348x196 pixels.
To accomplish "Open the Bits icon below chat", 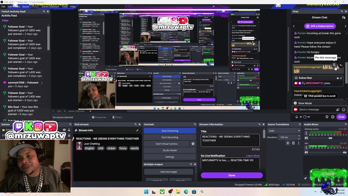I will point(297,117).
